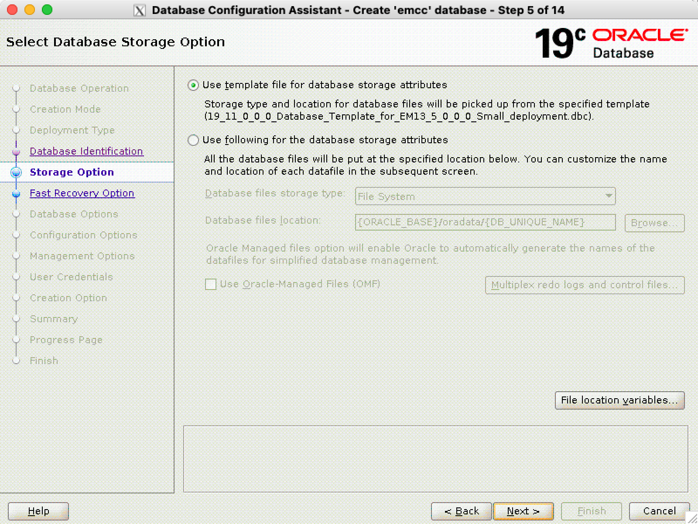Select use following for database storage attributes
Screen dimensions: 698x524
[x=193, y=140]
